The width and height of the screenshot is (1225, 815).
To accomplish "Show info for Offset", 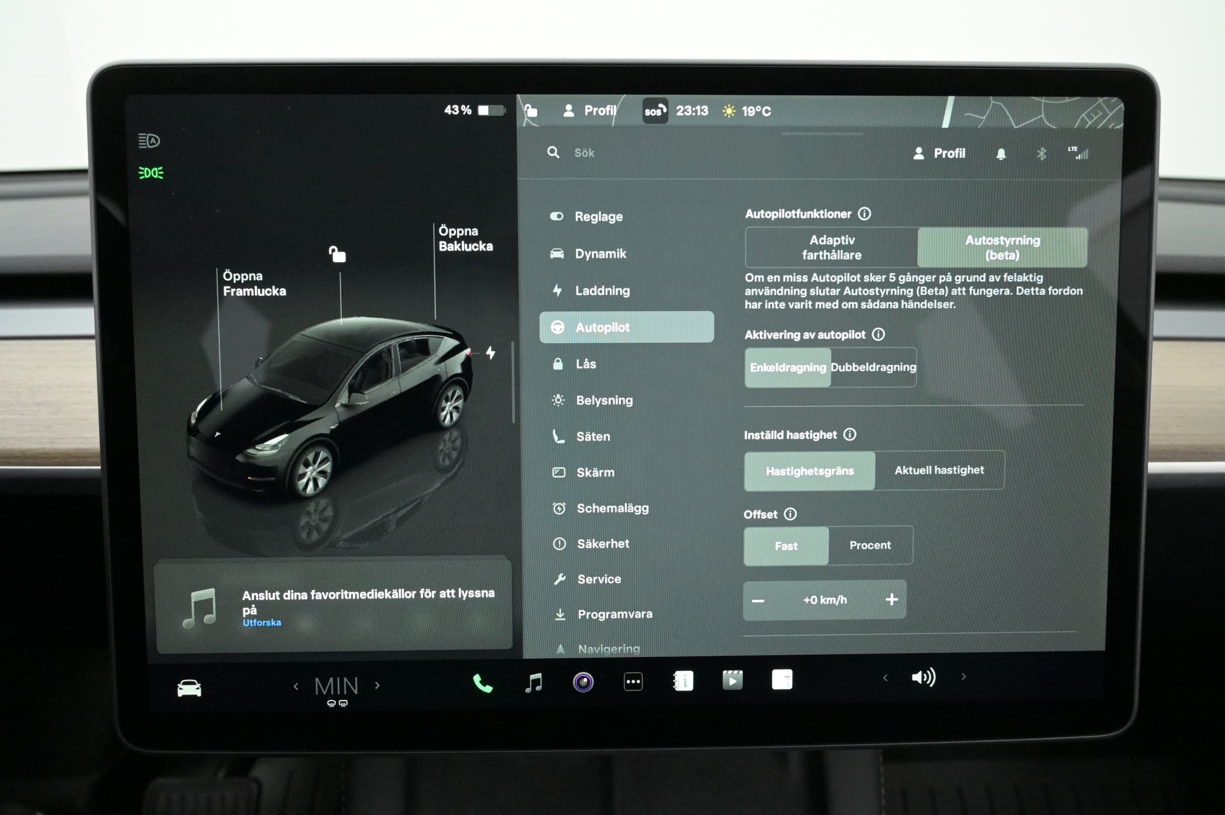I will click(x=790, y=514).
